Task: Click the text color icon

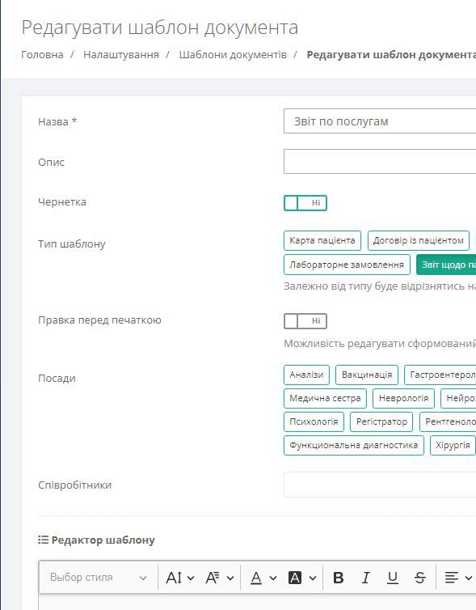Action: 256,578
